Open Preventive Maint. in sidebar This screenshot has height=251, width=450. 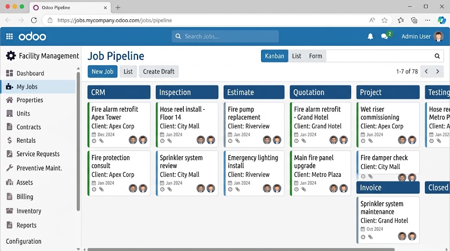tap(39, 168)
